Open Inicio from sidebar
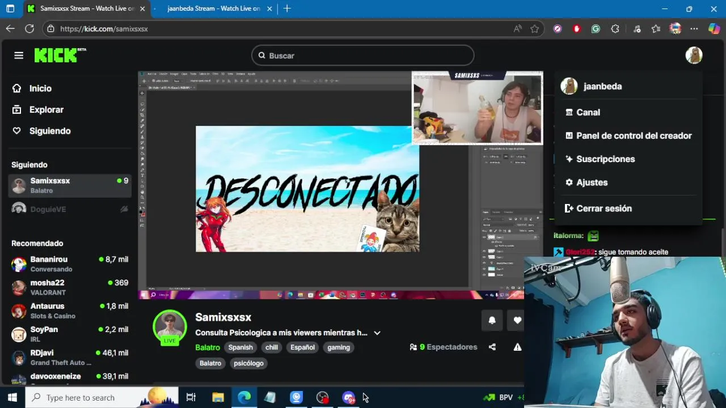This screenshot has width=726, height=408. pos(40,88)
